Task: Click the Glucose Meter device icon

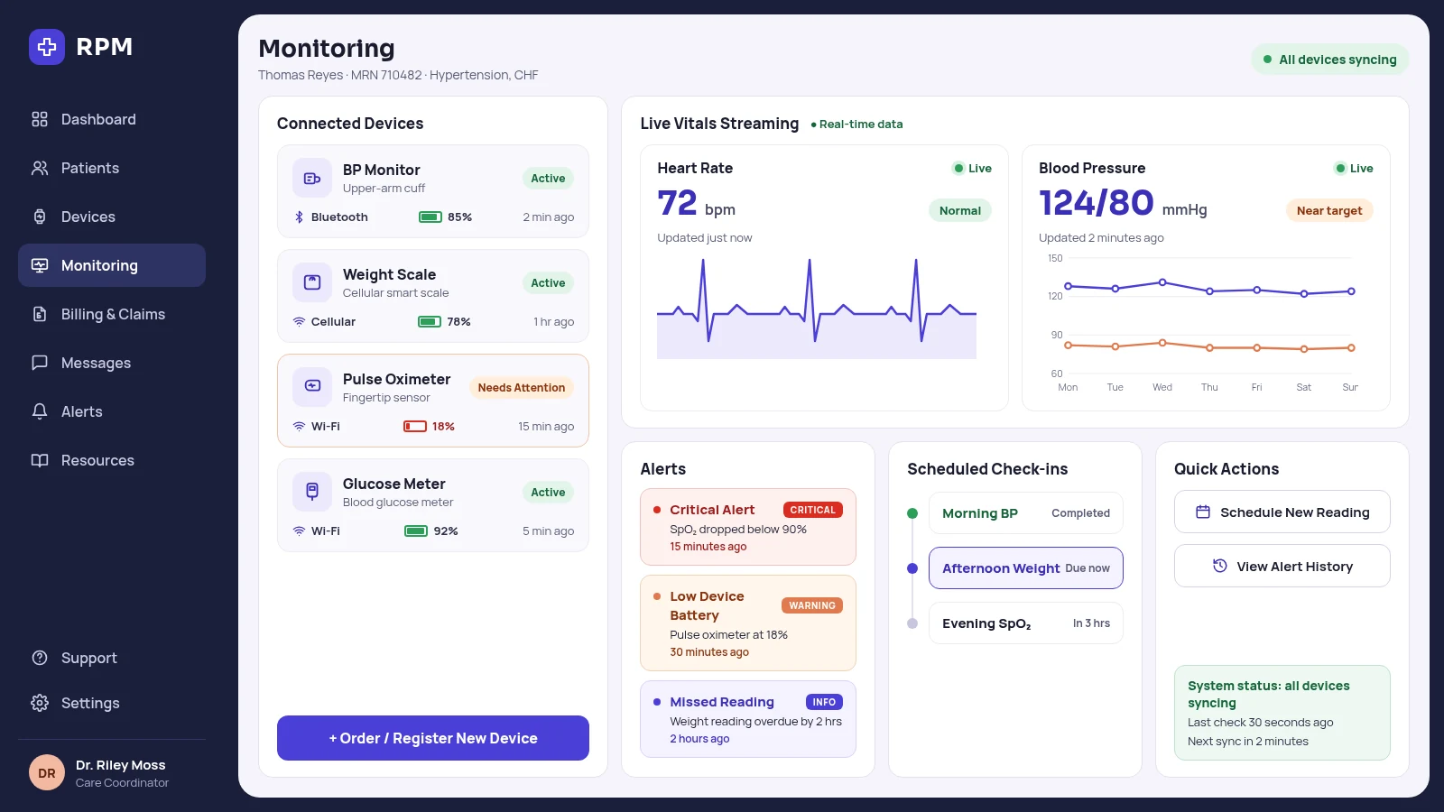Action: point(312,493)
